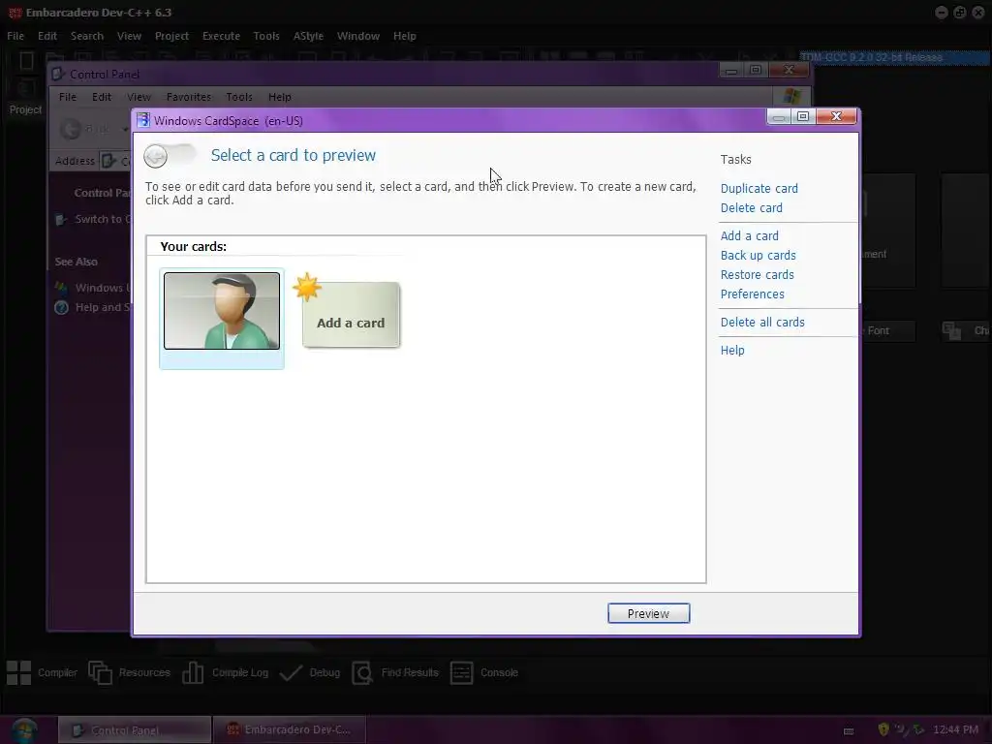Open Tools menu in Control Panel window
This screenshot has height=744, width=992.
click(x=239, y=97)
